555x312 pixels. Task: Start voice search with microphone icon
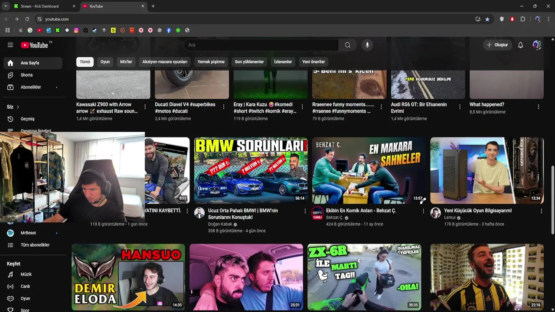(x=367, y=45)
